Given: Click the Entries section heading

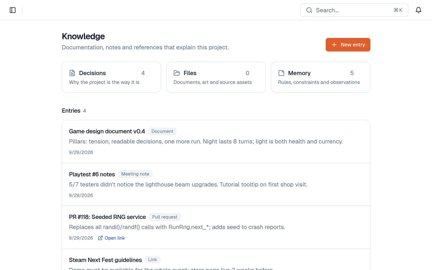Looking at the screenshot, I should (x=71, y=111).
